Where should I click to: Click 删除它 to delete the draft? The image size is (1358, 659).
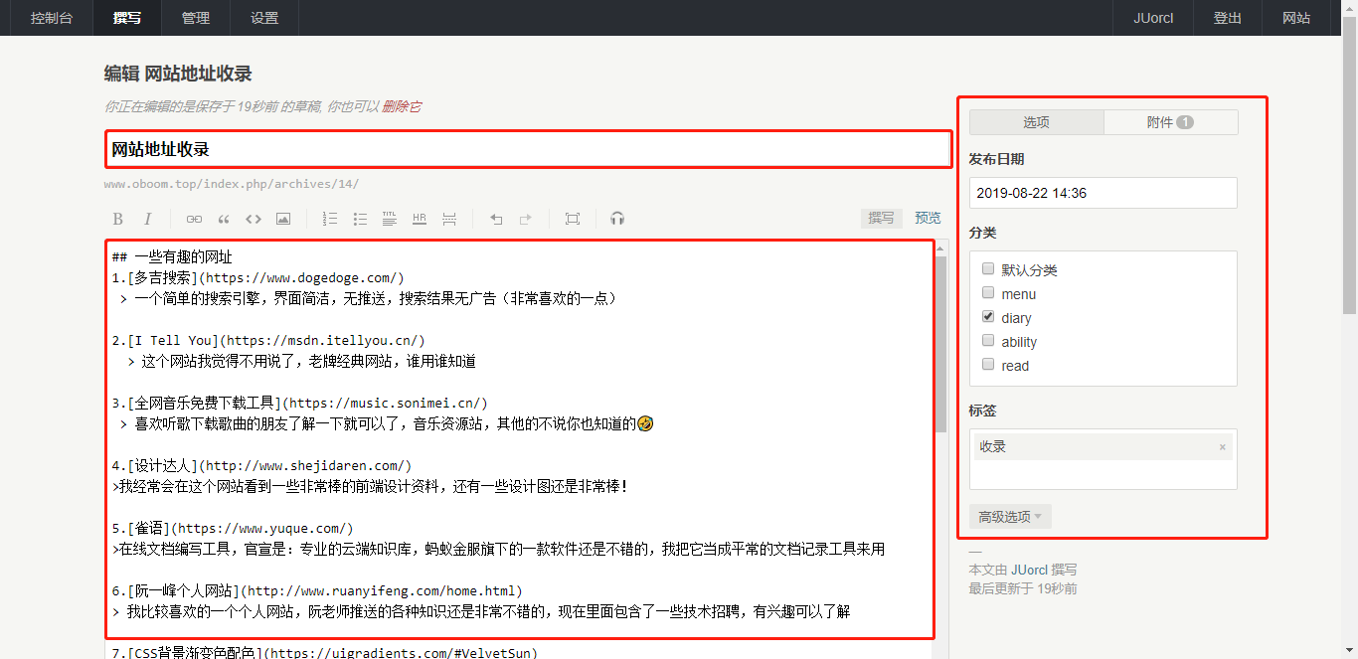pos(402,106)
